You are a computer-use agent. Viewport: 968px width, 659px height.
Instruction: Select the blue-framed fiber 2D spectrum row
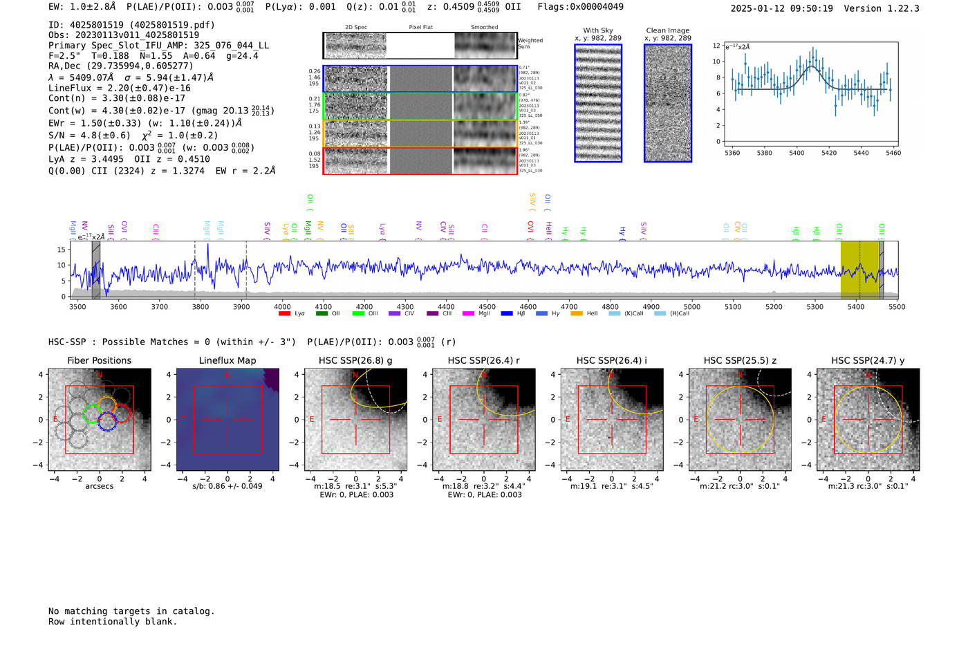point(420,79)
